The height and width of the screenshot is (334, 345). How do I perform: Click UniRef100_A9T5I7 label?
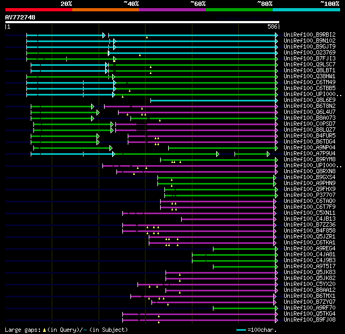(x=309, y=267)
